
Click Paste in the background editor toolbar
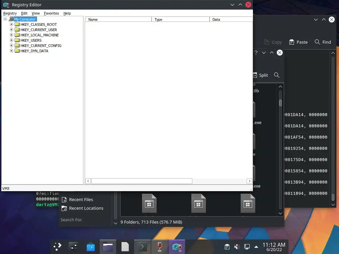pos(298,42)
